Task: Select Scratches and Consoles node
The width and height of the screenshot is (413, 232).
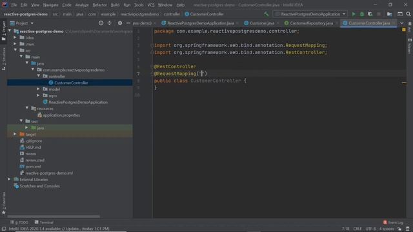Action: (39, 186)
